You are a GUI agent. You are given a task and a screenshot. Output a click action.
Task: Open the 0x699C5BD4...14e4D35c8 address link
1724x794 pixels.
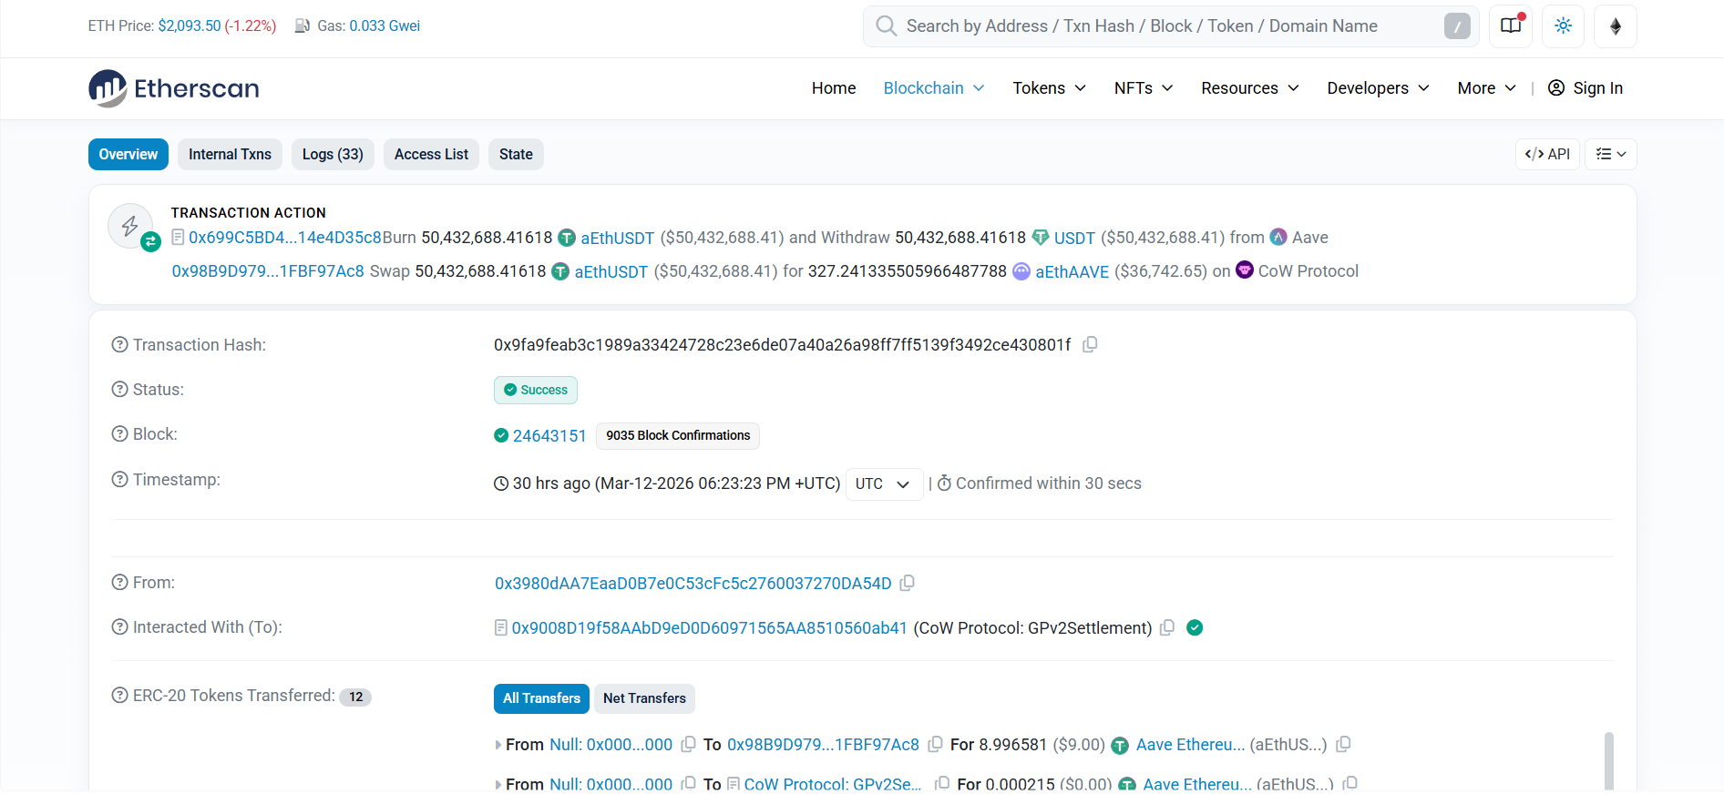(x=285, y=238)
